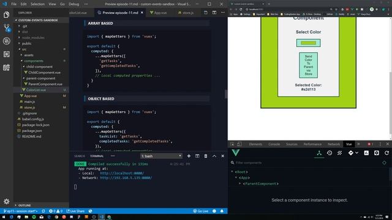Screen dimensions: 392x220
Task: Open the Selection menu
Action: (x=37, y=4)
